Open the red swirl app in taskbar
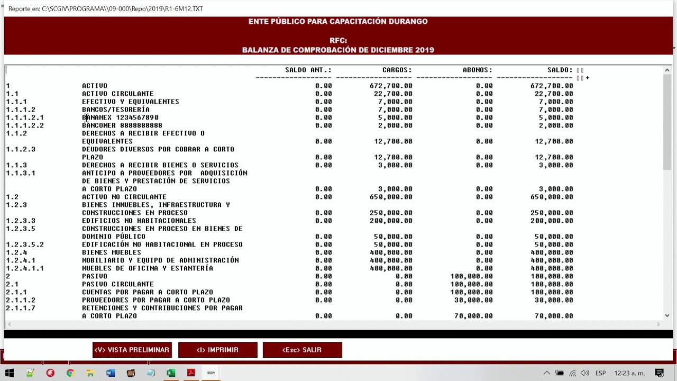The image size is (677, 381). tap(50, 373)
